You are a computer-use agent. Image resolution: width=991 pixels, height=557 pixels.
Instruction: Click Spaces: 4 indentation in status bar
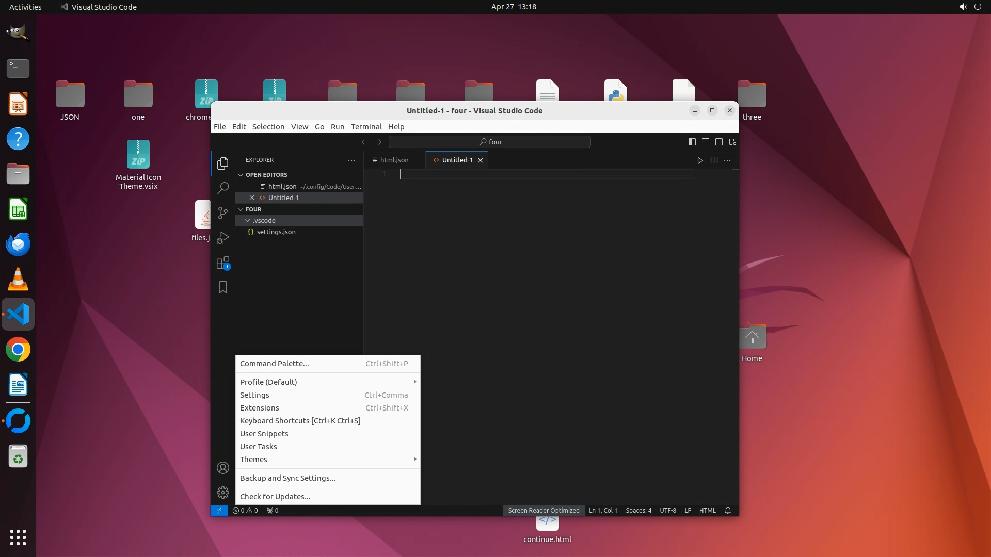coord(638,511)
